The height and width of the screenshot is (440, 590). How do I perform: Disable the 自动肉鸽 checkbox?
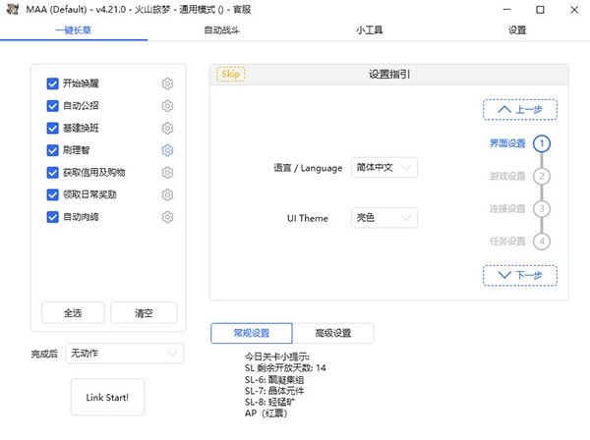(53, 217)
